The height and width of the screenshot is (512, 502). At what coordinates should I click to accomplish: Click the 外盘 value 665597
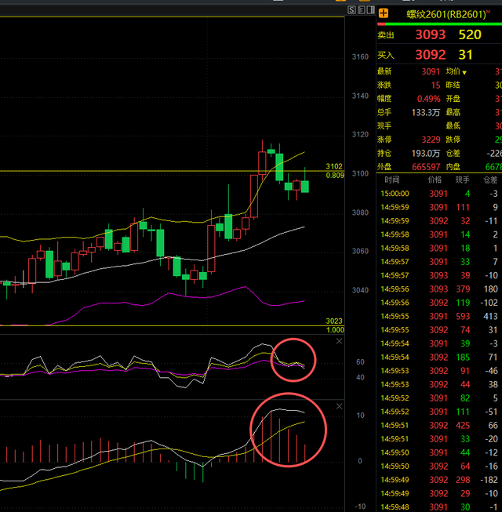[426, 167]
